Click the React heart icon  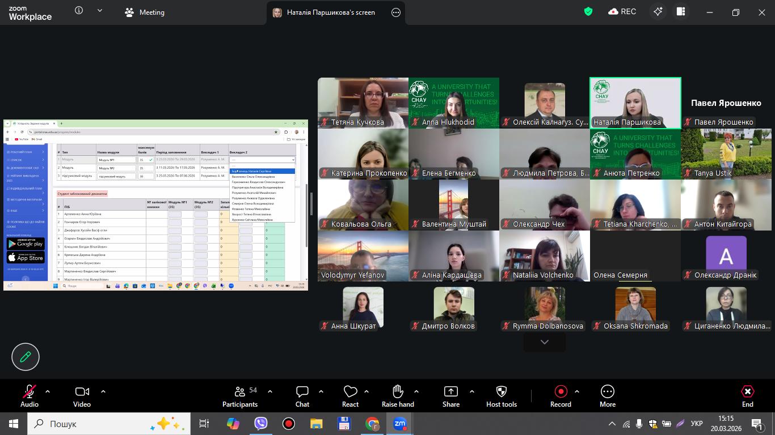click(350, 396)
